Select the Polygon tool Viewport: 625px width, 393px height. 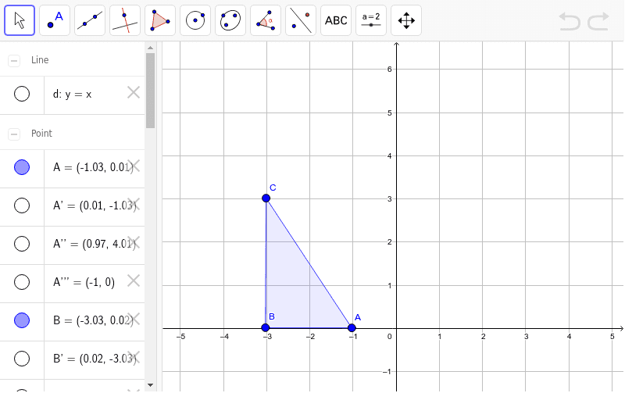[160, 20]
